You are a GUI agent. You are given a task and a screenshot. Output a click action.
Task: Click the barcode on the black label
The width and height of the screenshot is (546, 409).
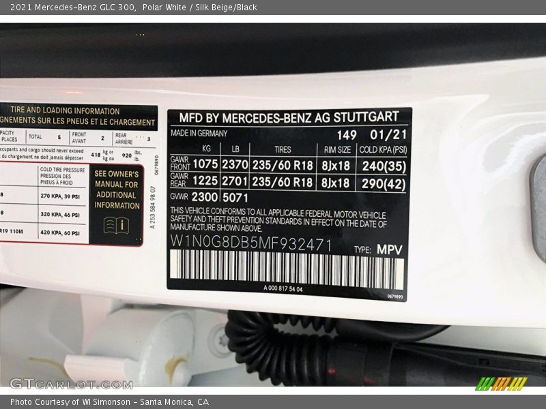pos(287,268)
